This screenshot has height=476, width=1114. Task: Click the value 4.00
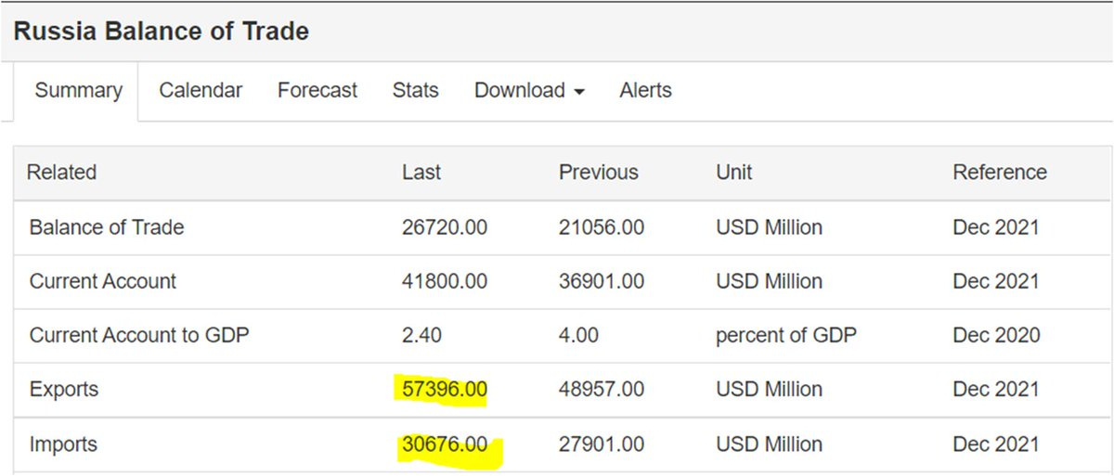tap(579, 335)
